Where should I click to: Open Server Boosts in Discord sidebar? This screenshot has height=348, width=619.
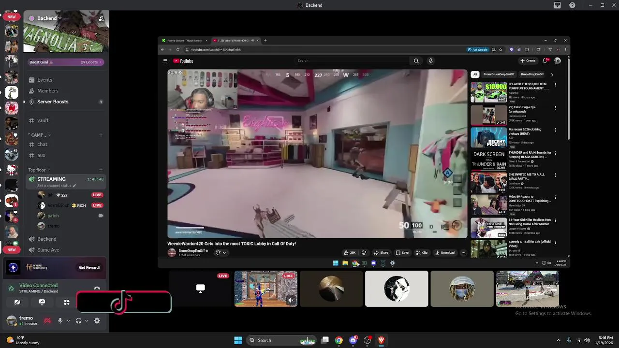pos(53,102)
